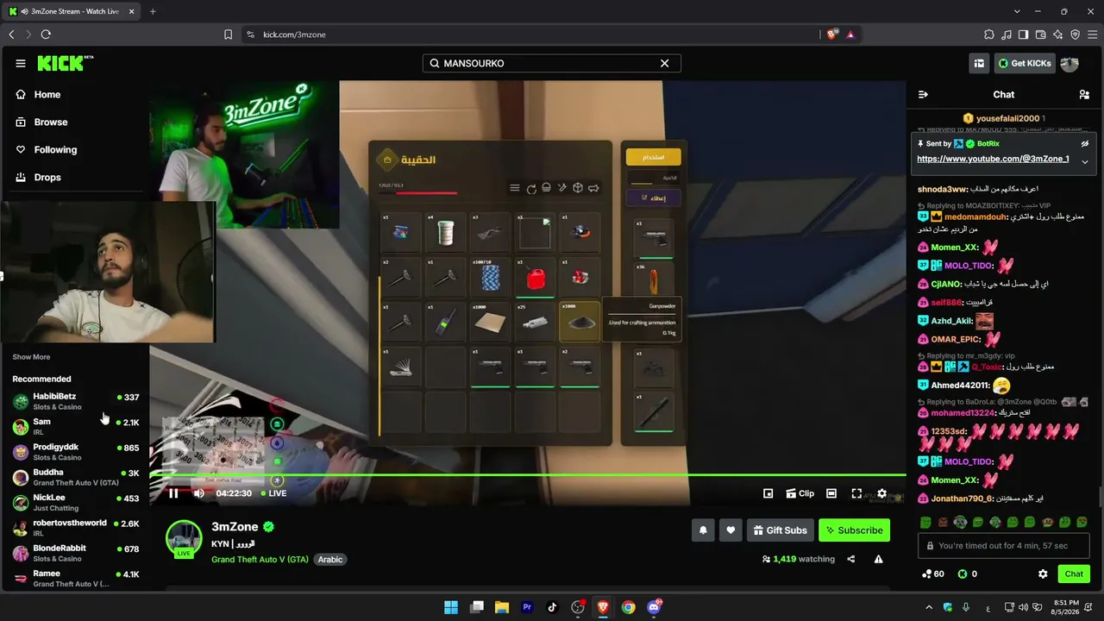1104x621 pixels.
Task: Click the Grand Theft Auto V category link
Action: [x=260, y=560]
